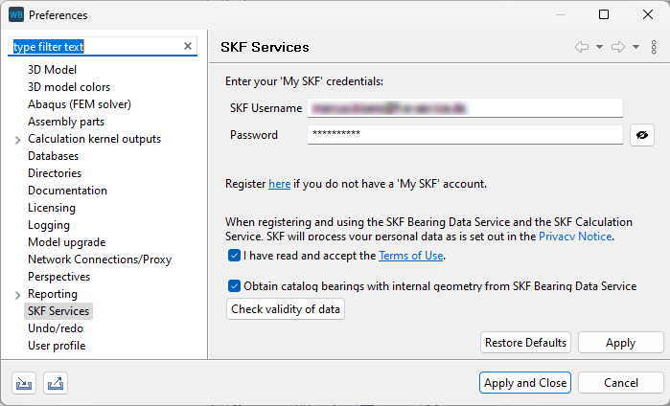Open Abaqus (FEM solver) preferences

[80, 104]
